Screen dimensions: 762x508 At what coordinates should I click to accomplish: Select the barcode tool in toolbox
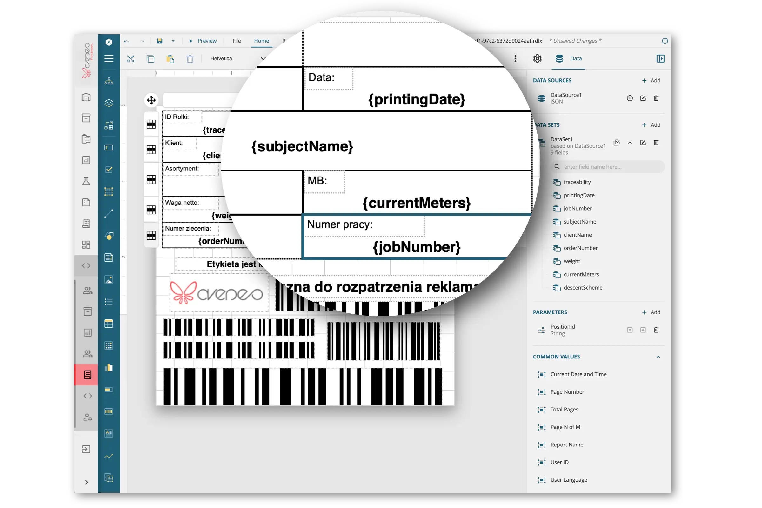click(x=109, y=411)
